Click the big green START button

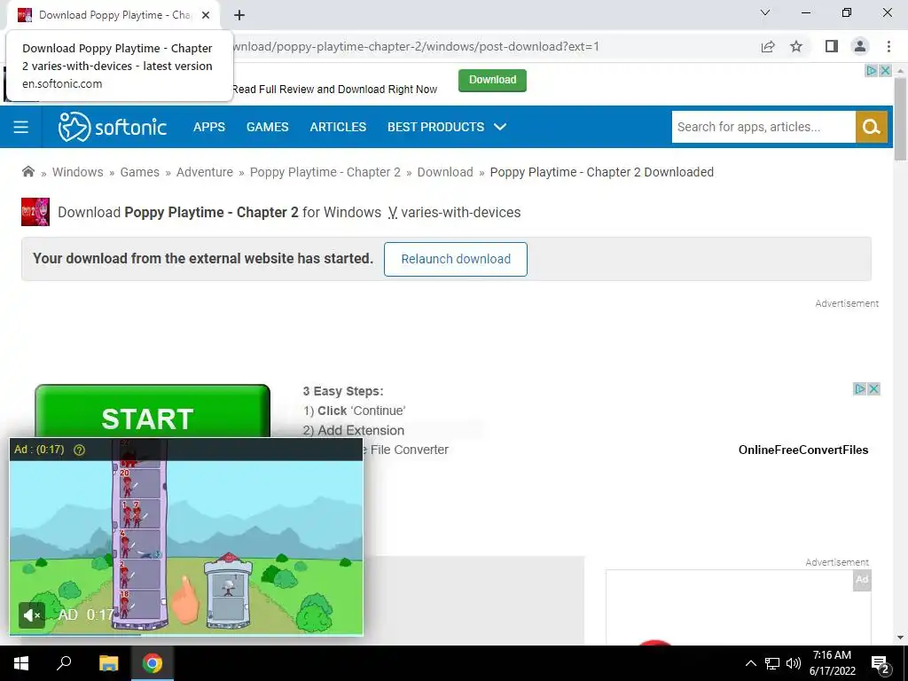153,411
